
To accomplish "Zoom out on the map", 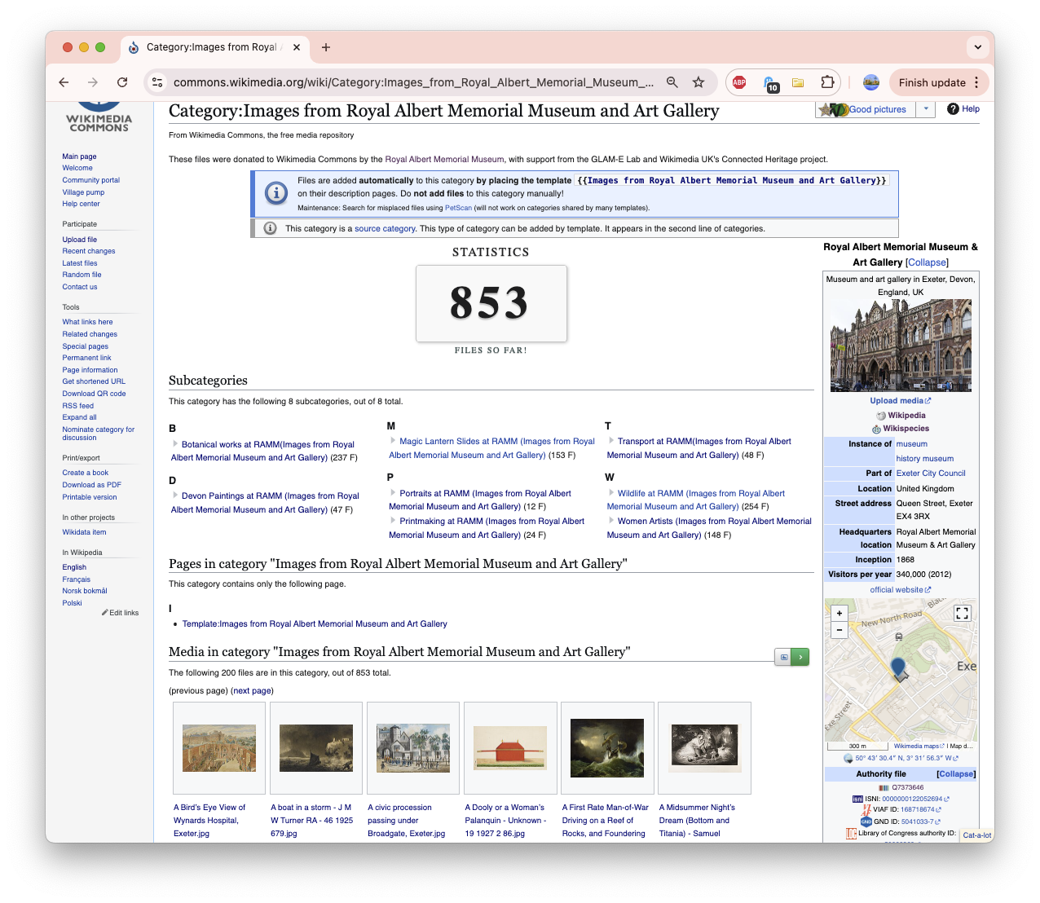I will coord(839,629).
